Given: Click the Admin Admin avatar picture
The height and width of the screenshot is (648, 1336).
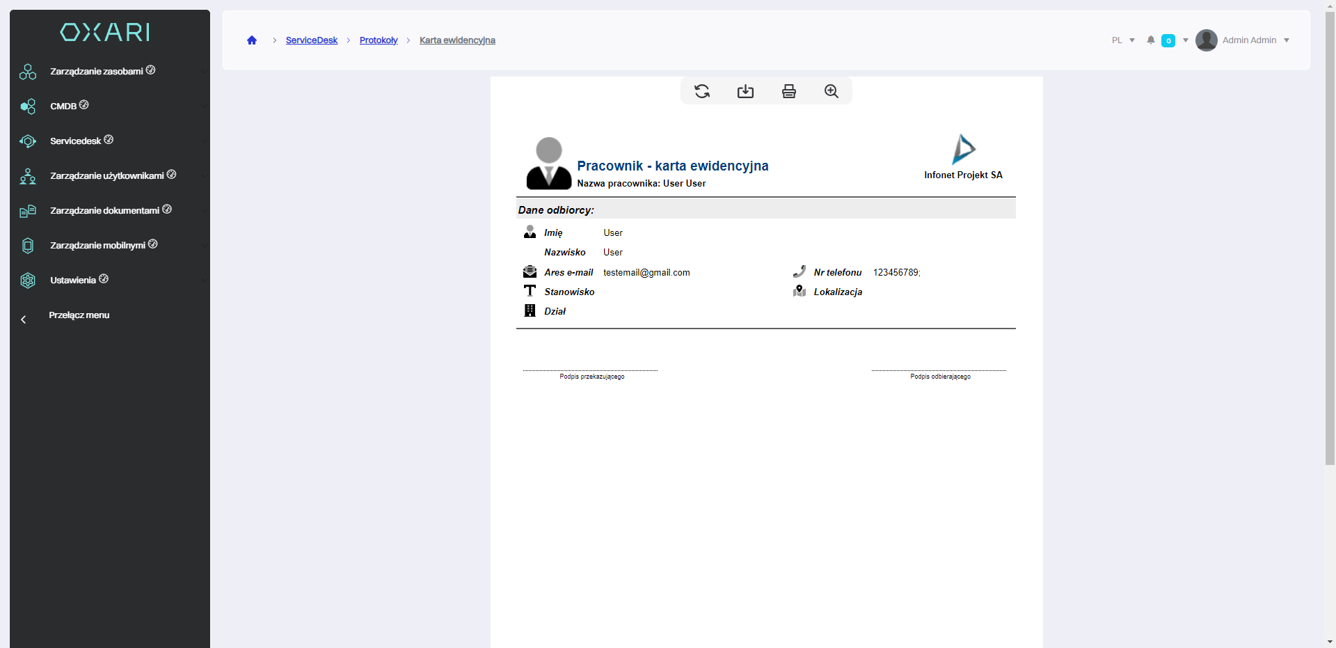Looking at the screenshot, I should point(1206,40).
